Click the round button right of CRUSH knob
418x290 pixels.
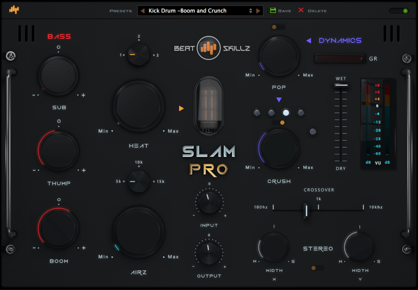tap(313, 132)
